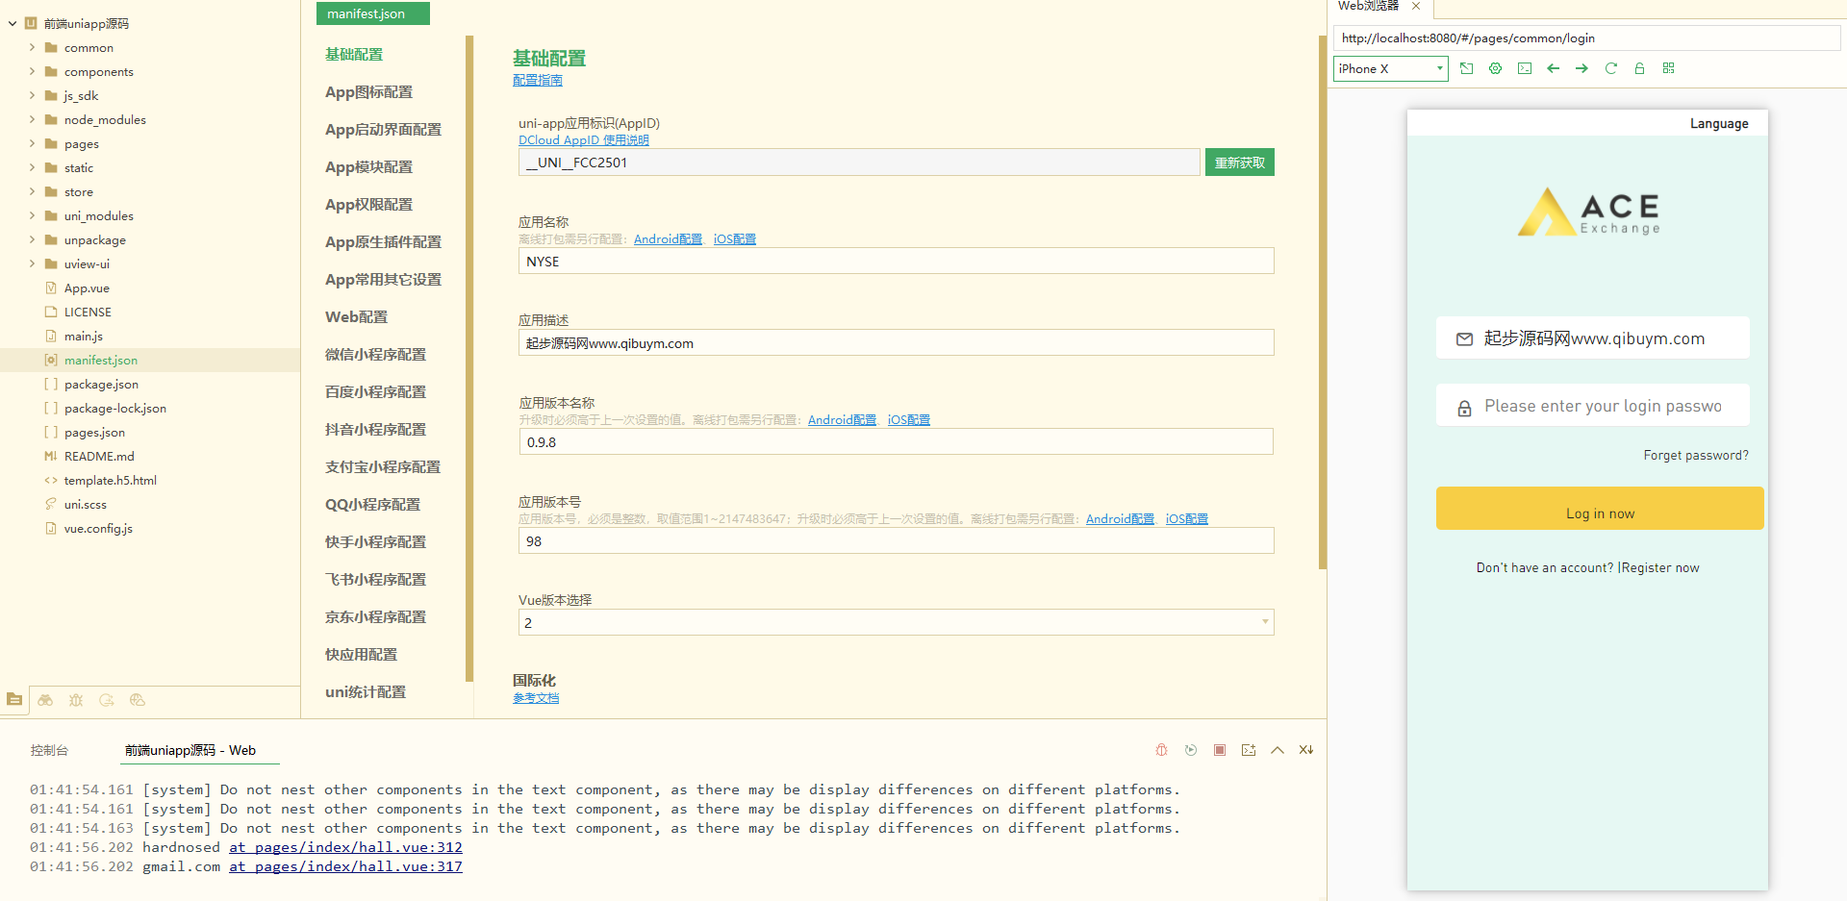
Task: Click the 应用名称 field containing NYSE
Action: tap(895, 262)
